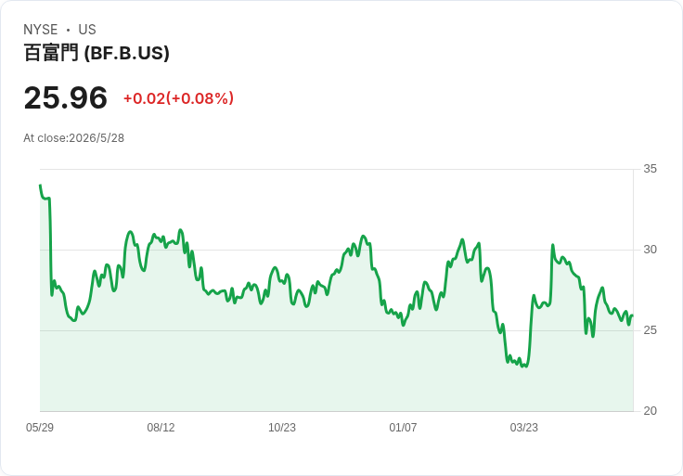Click the chart's starting peak near 05/29
The image size is (683, 476).
tap(41, 186)
